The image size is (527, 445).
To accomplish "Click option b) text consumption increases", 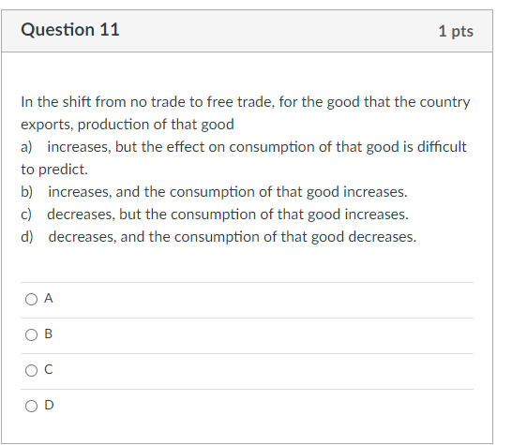I will coord(214,192).
